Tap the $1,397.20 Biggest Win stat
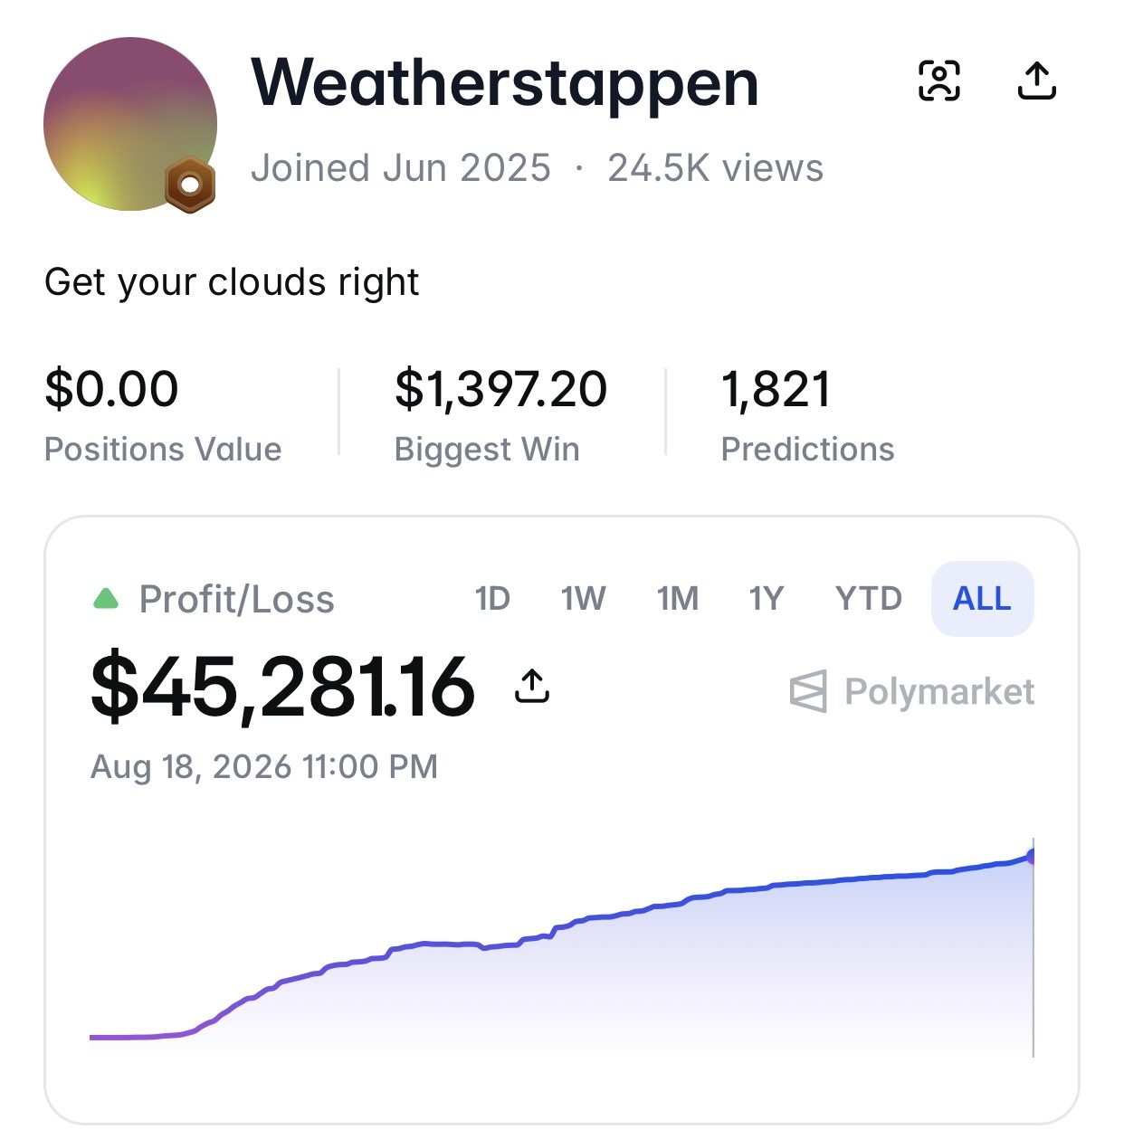 point(500,415)
